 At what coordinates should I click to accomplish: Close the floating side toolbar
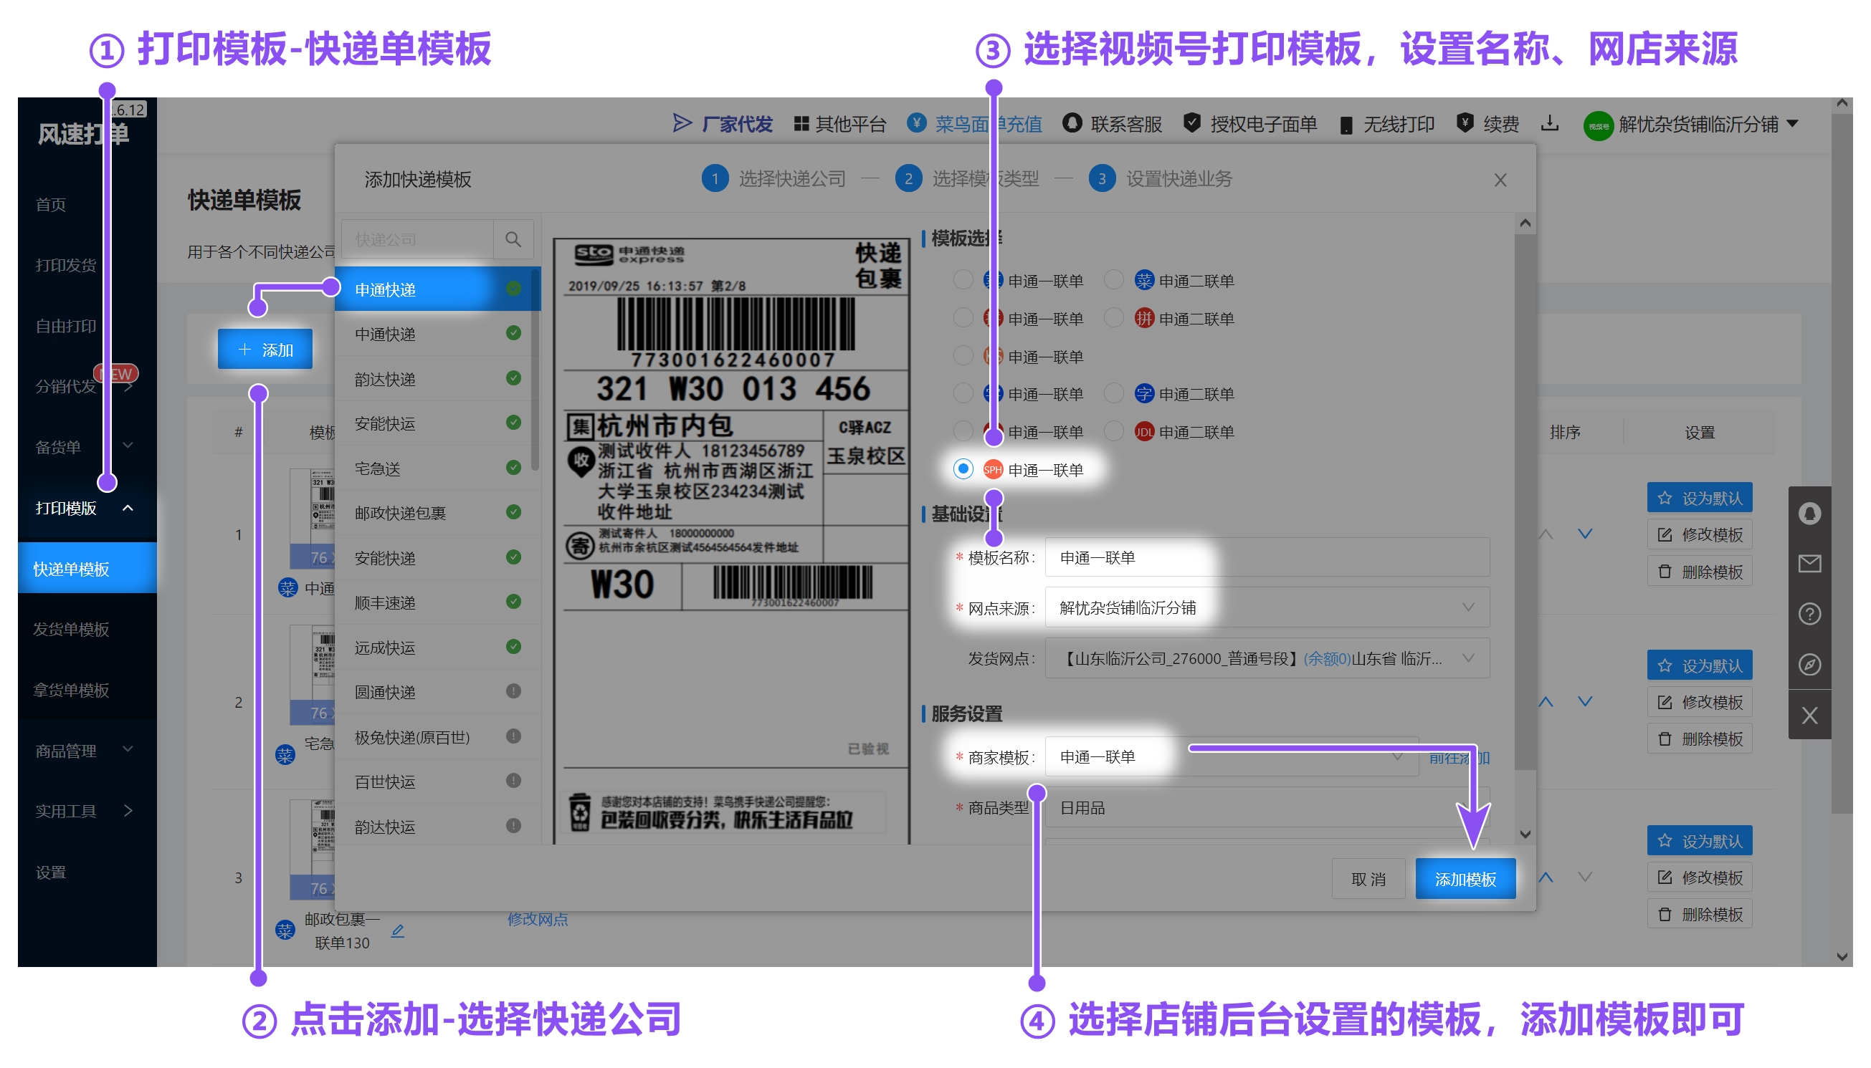pyautogui.click(x=1809, y=715)
